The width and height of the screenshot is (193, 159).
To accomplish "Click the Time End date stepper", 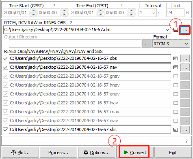I will 100,13.
